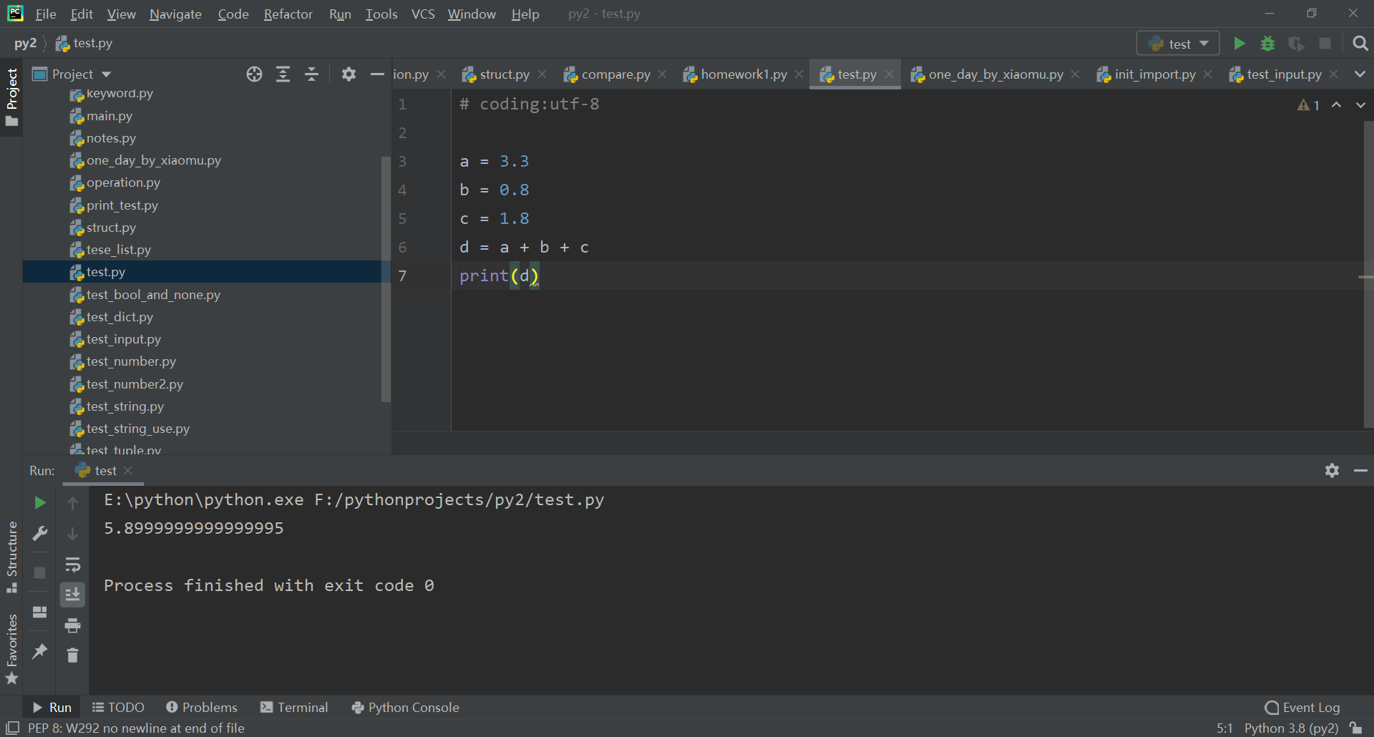Toggle Scroll to End in Run console
Screen dimensions: 1374x737
tap(72, 595)
